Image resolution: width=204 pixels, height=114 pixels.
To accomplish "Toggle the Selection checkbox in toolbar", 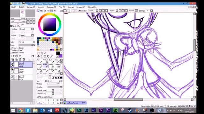I will (79, 11).
